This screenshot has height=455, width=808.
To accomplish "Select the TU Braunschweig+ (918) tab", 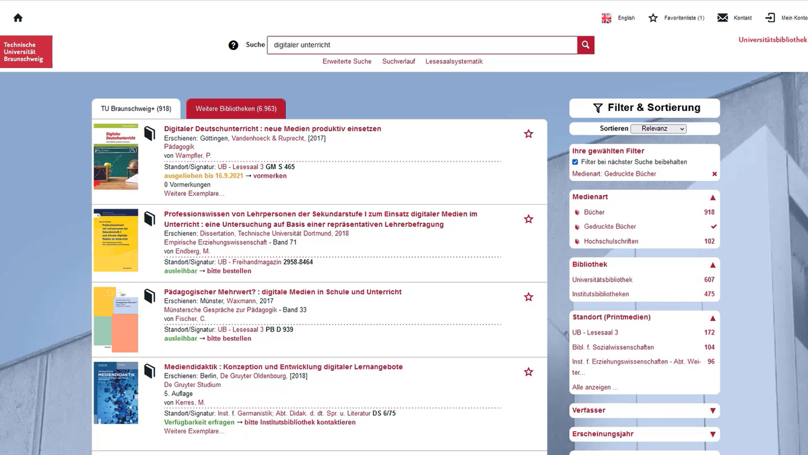I will 136,109.
